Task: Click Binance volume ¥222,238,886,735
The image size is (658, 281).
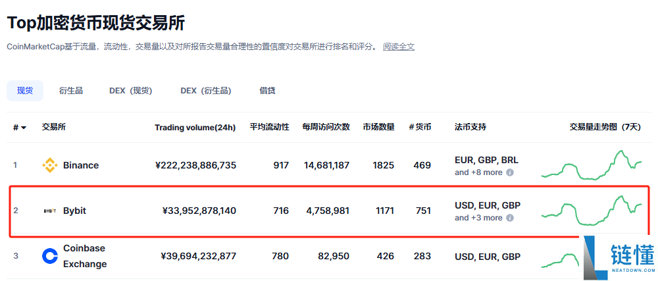Action: pyautogui.click(x=195, y=165)
